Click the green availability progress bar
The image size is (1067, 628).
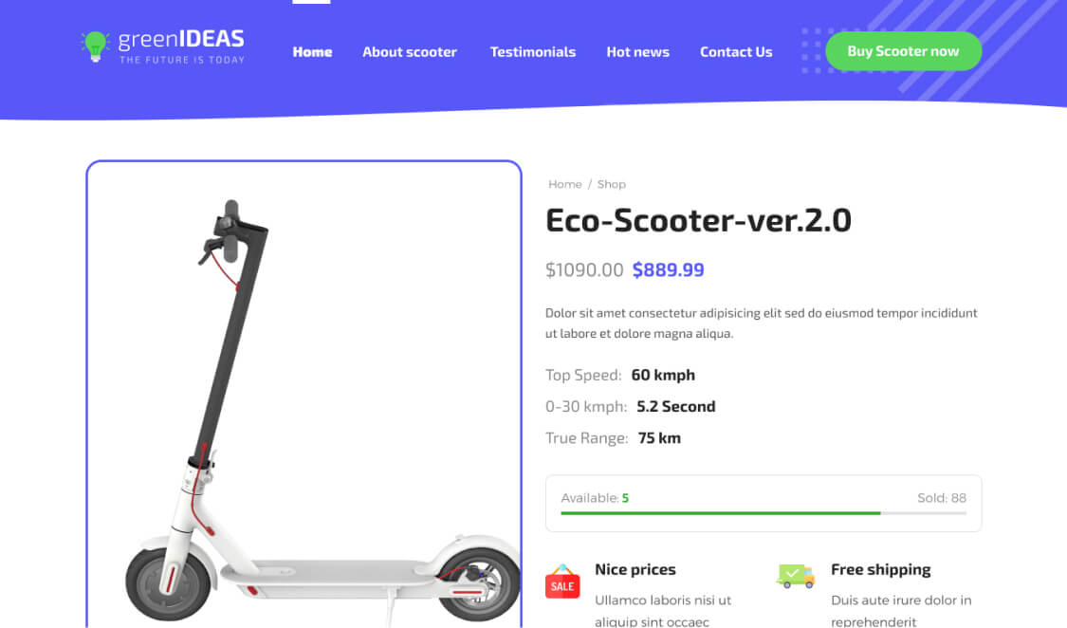763,513
